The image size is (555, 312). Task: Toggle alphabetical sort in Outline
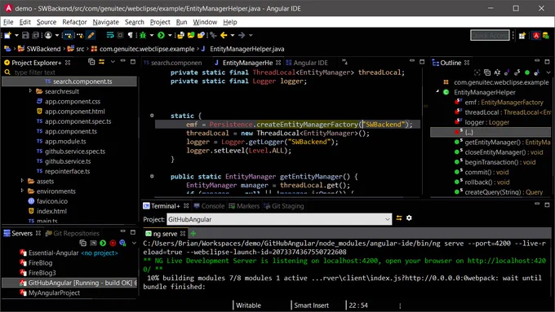497,73
